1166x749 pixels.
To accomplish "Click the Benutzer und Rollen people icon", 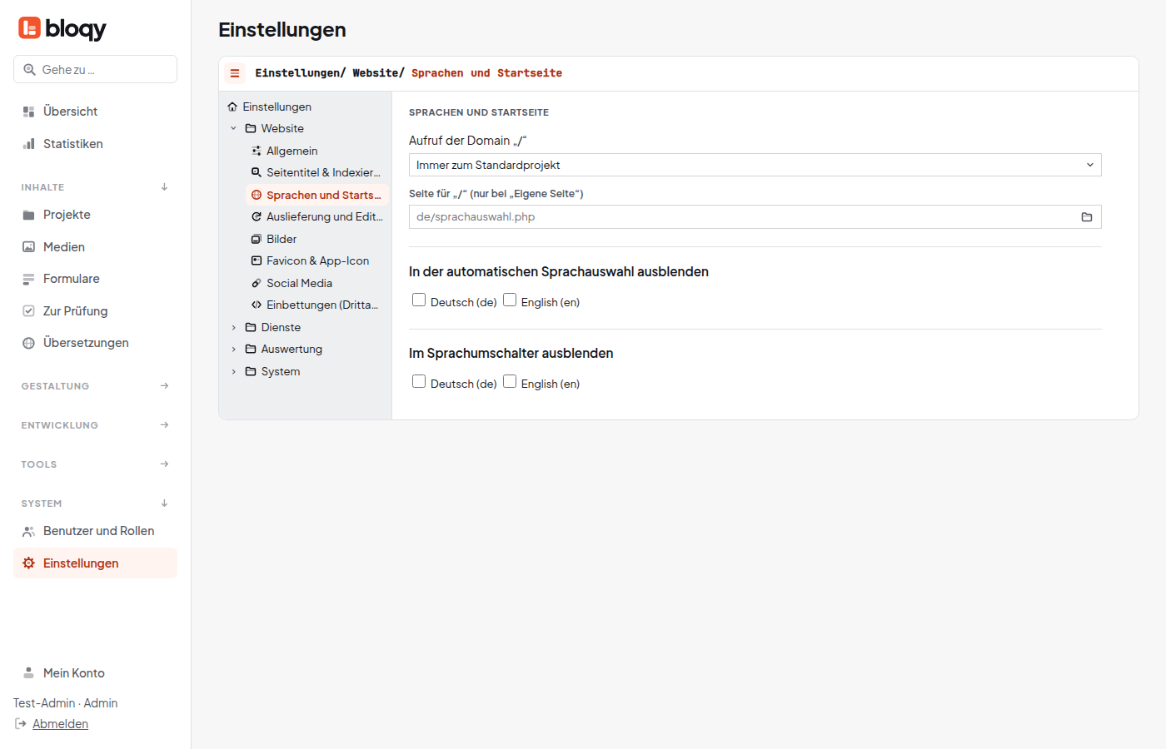I will click(28, 531).
